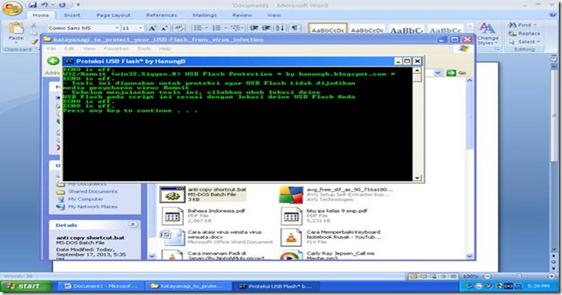This screenshot has width=562, height=295.
Task: Select first AaBbCcDc Normal style
Action: [x=328, y=30]
